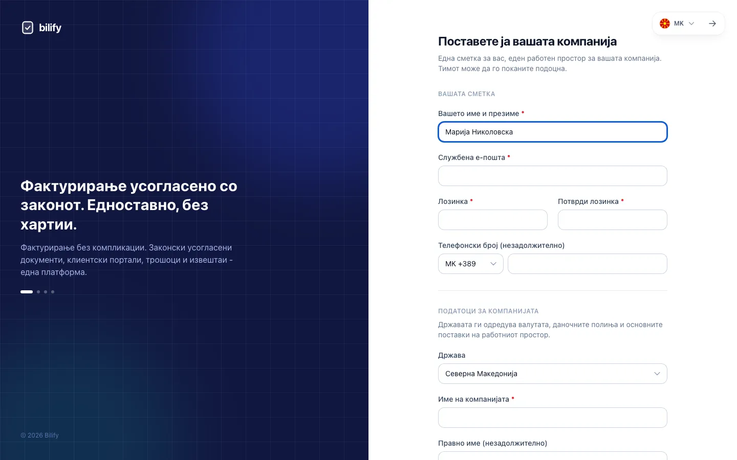Click the Фактурирање усогласено со законот headline
Viewport: 737px width, 460px height.
(129, 205)
